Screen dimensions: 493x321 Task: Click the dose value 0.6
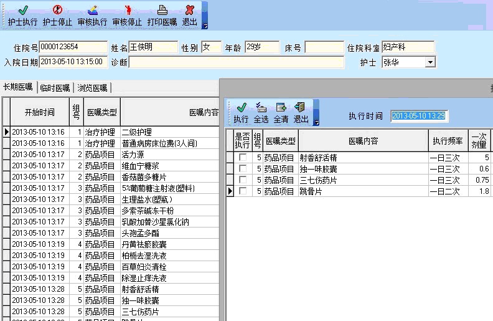tap(484, 169)
